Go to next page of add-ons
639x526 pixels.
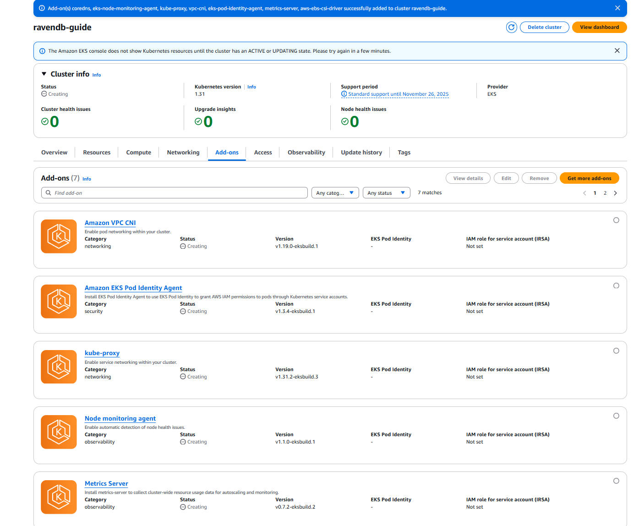(x=615, y=193)
